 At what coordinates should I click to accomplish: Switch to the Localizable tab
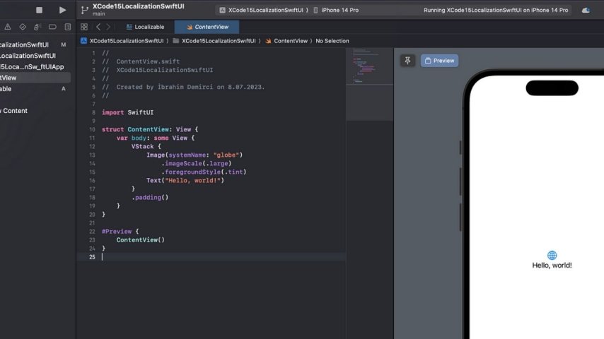click(x=145, y=27)
